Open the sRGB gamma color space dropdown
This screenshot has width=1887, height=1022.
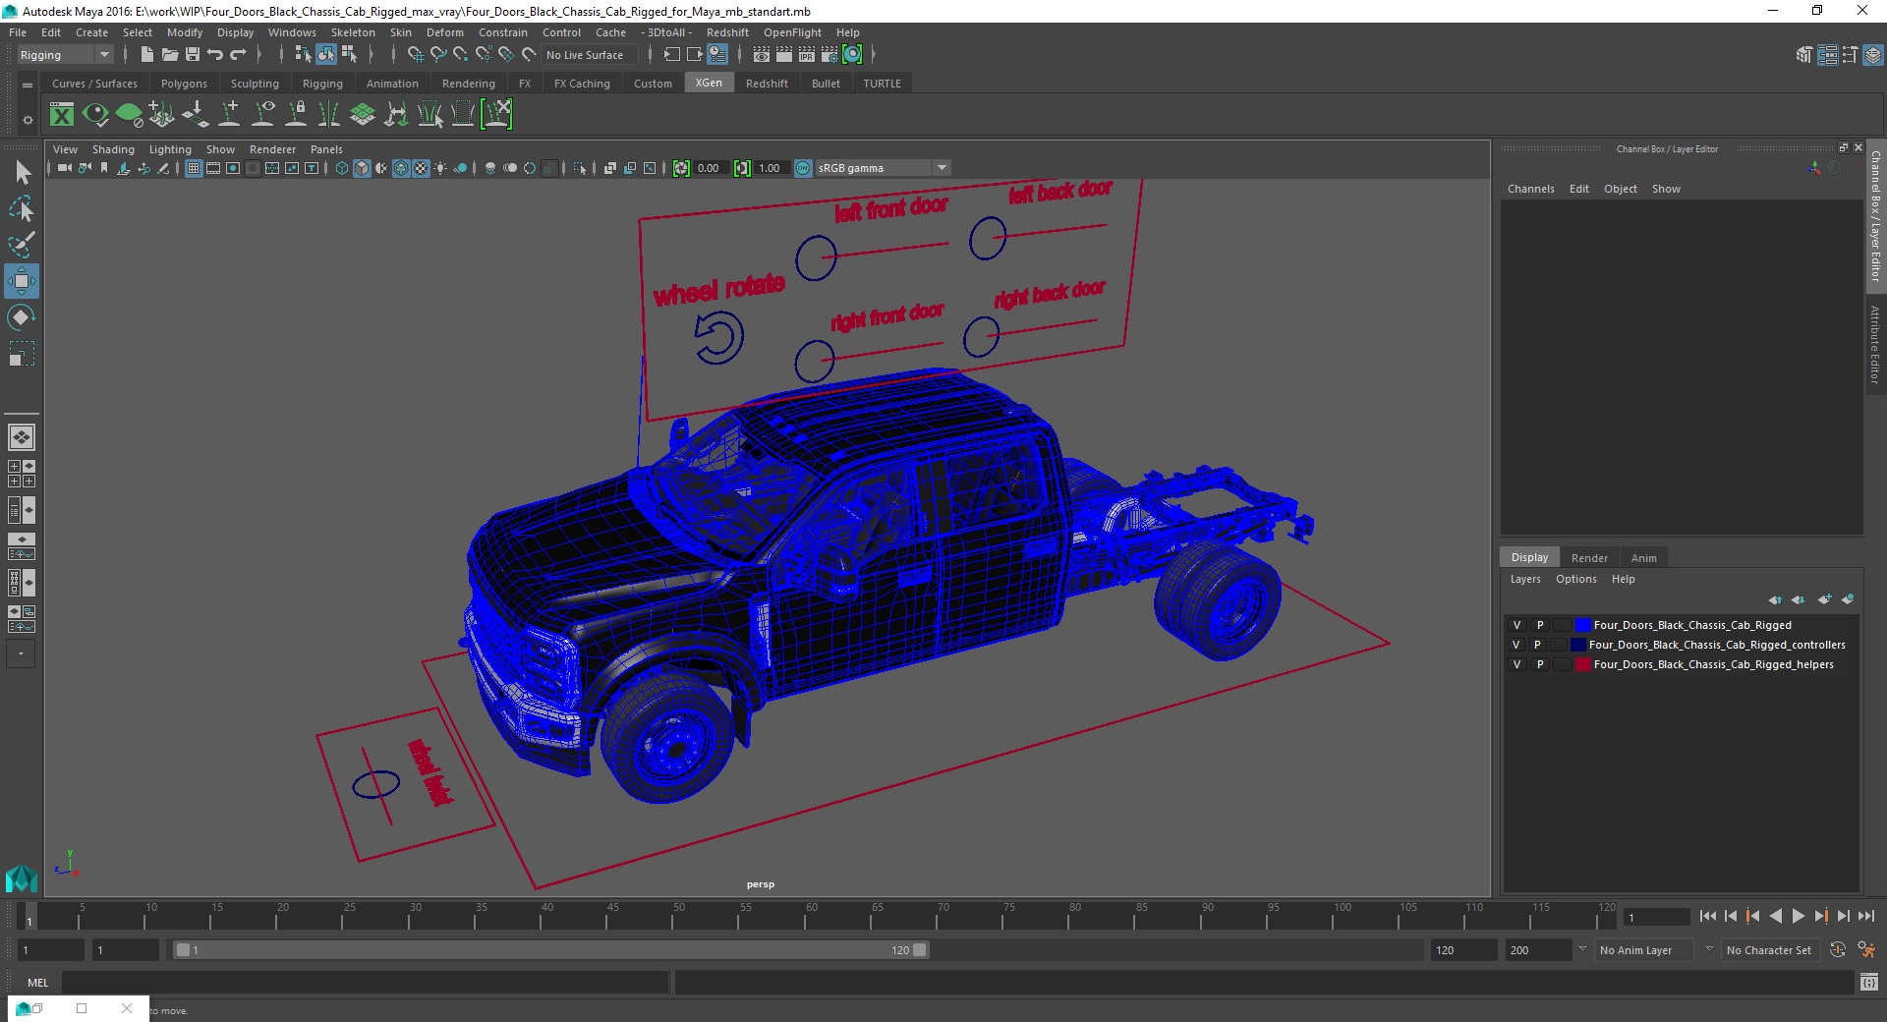[883, 168]
